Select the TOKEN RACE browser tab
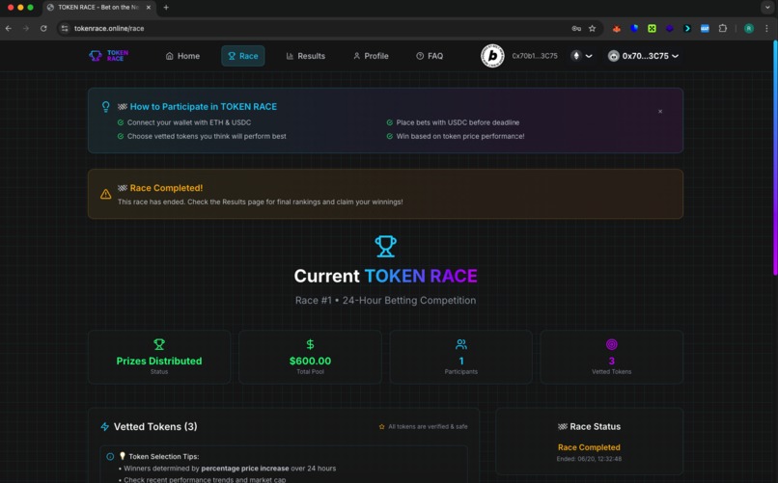Image resolution: width=778 pixels, height=483 pixels. coord(99,8)
